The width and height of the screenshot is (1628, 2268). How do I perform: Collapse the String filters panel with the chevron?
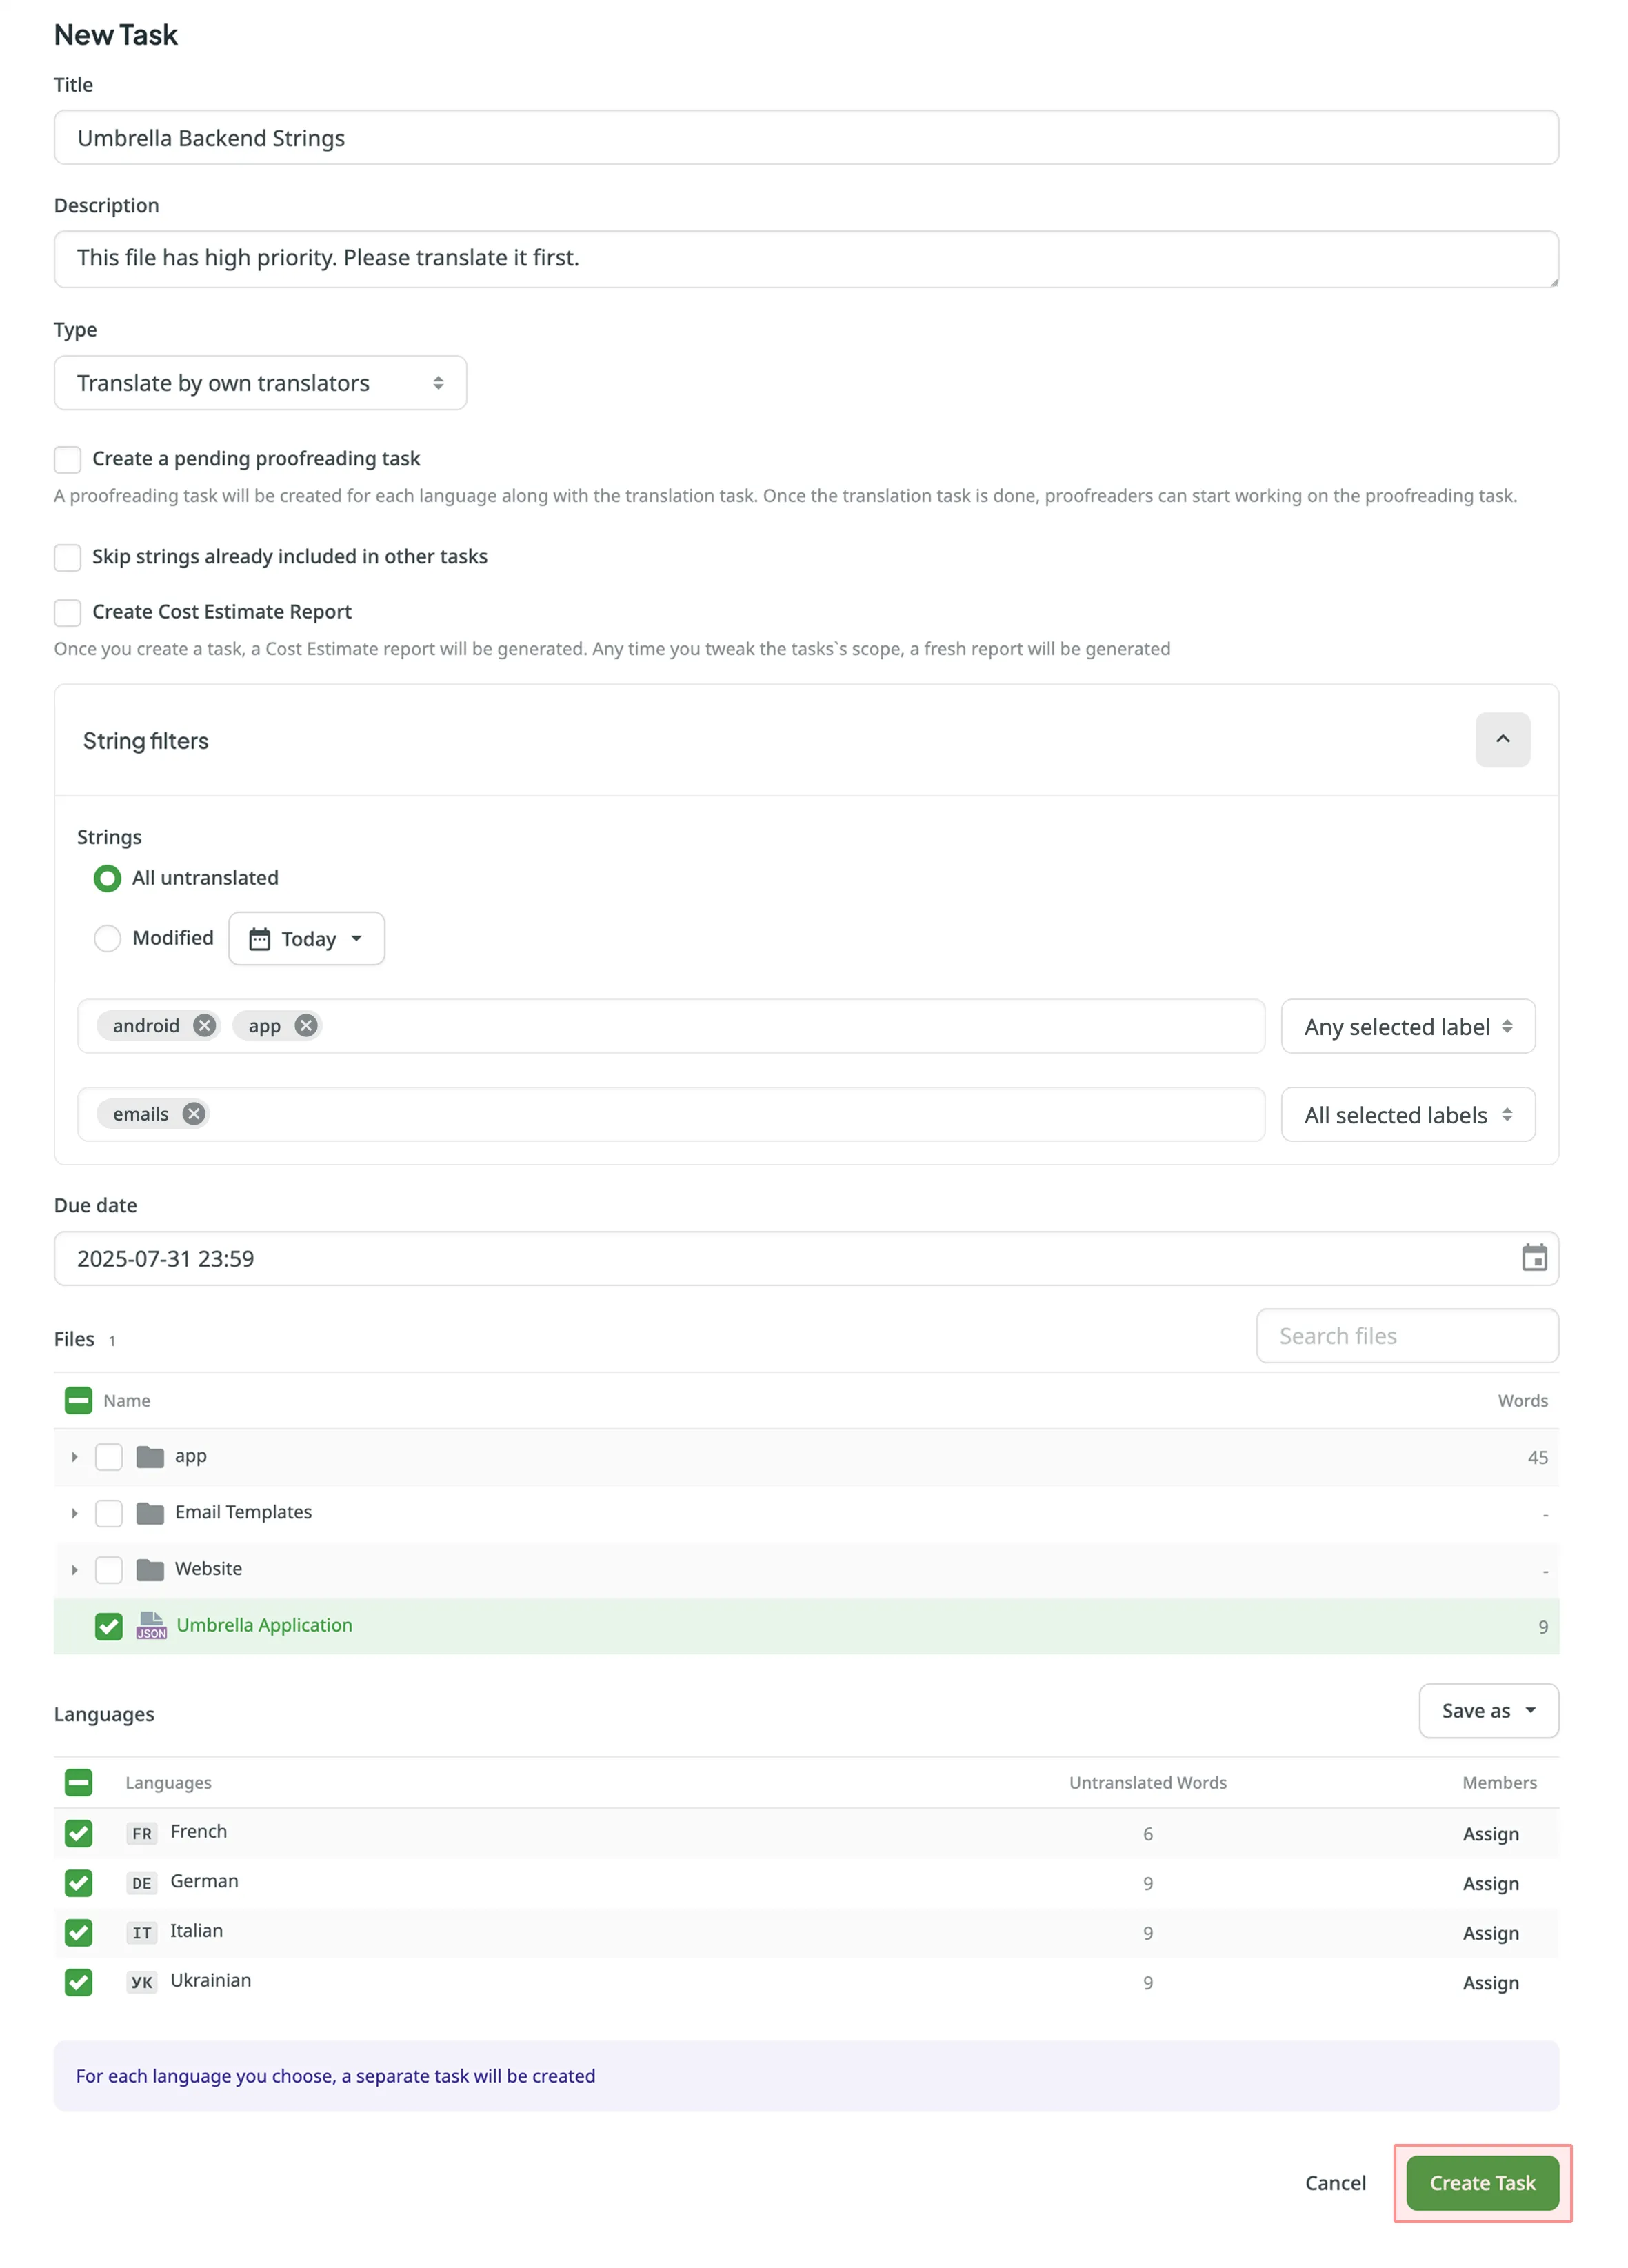pos(1502,740)
